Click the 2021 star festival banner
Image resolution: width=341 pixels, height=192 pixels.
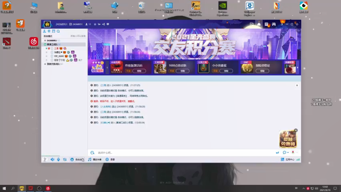[x=194, y=44]
